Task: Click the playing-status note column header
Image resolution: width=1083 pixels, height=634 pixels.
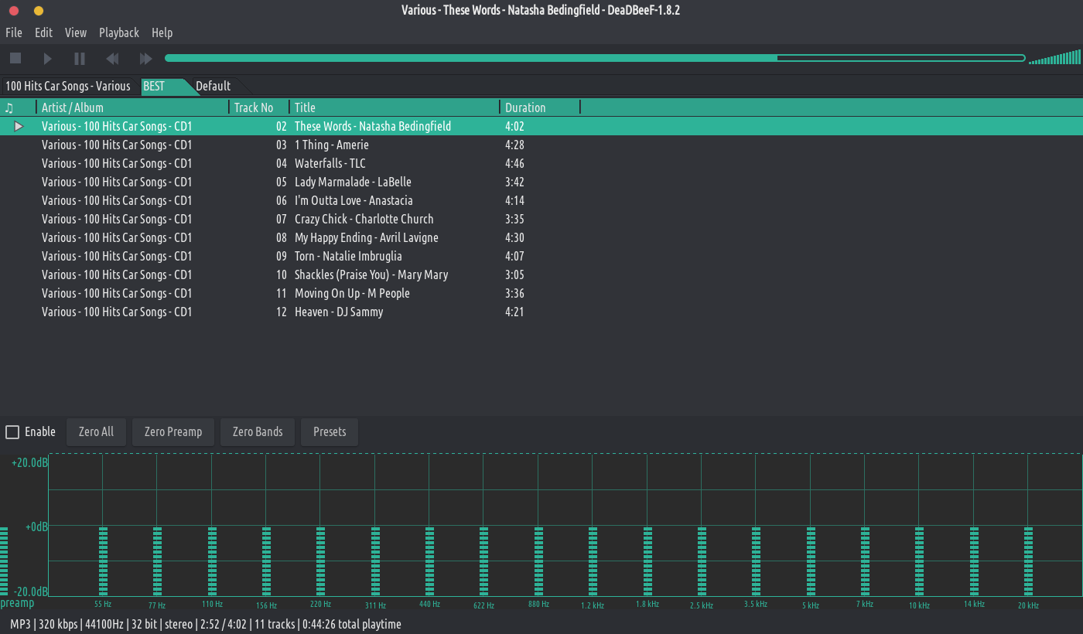Action: 18,107
